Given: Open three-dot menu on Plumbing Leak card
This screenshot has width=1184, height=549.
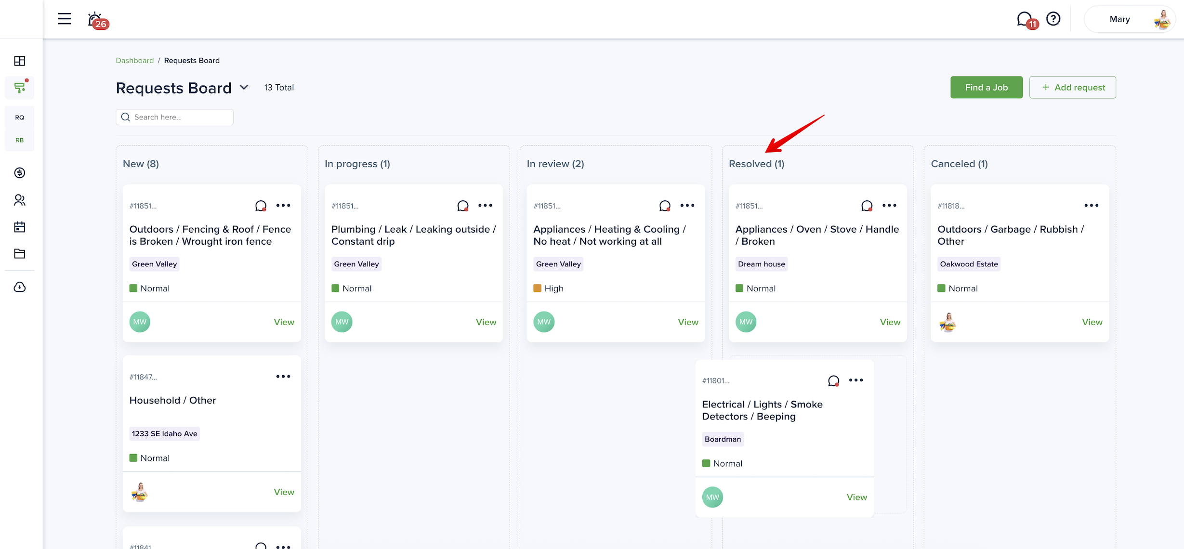Looking at the screenshot, I should pos(485,206).
